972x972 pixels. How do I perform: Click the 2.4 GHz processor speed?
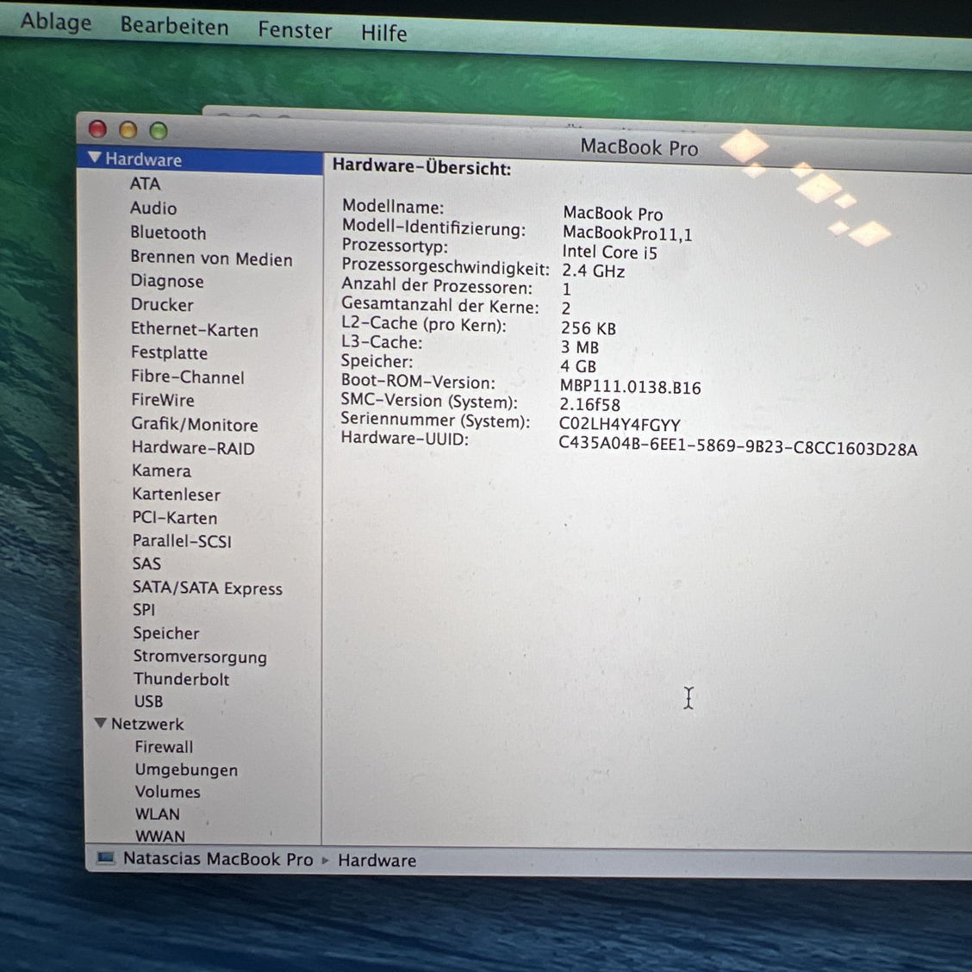point(593,271)
